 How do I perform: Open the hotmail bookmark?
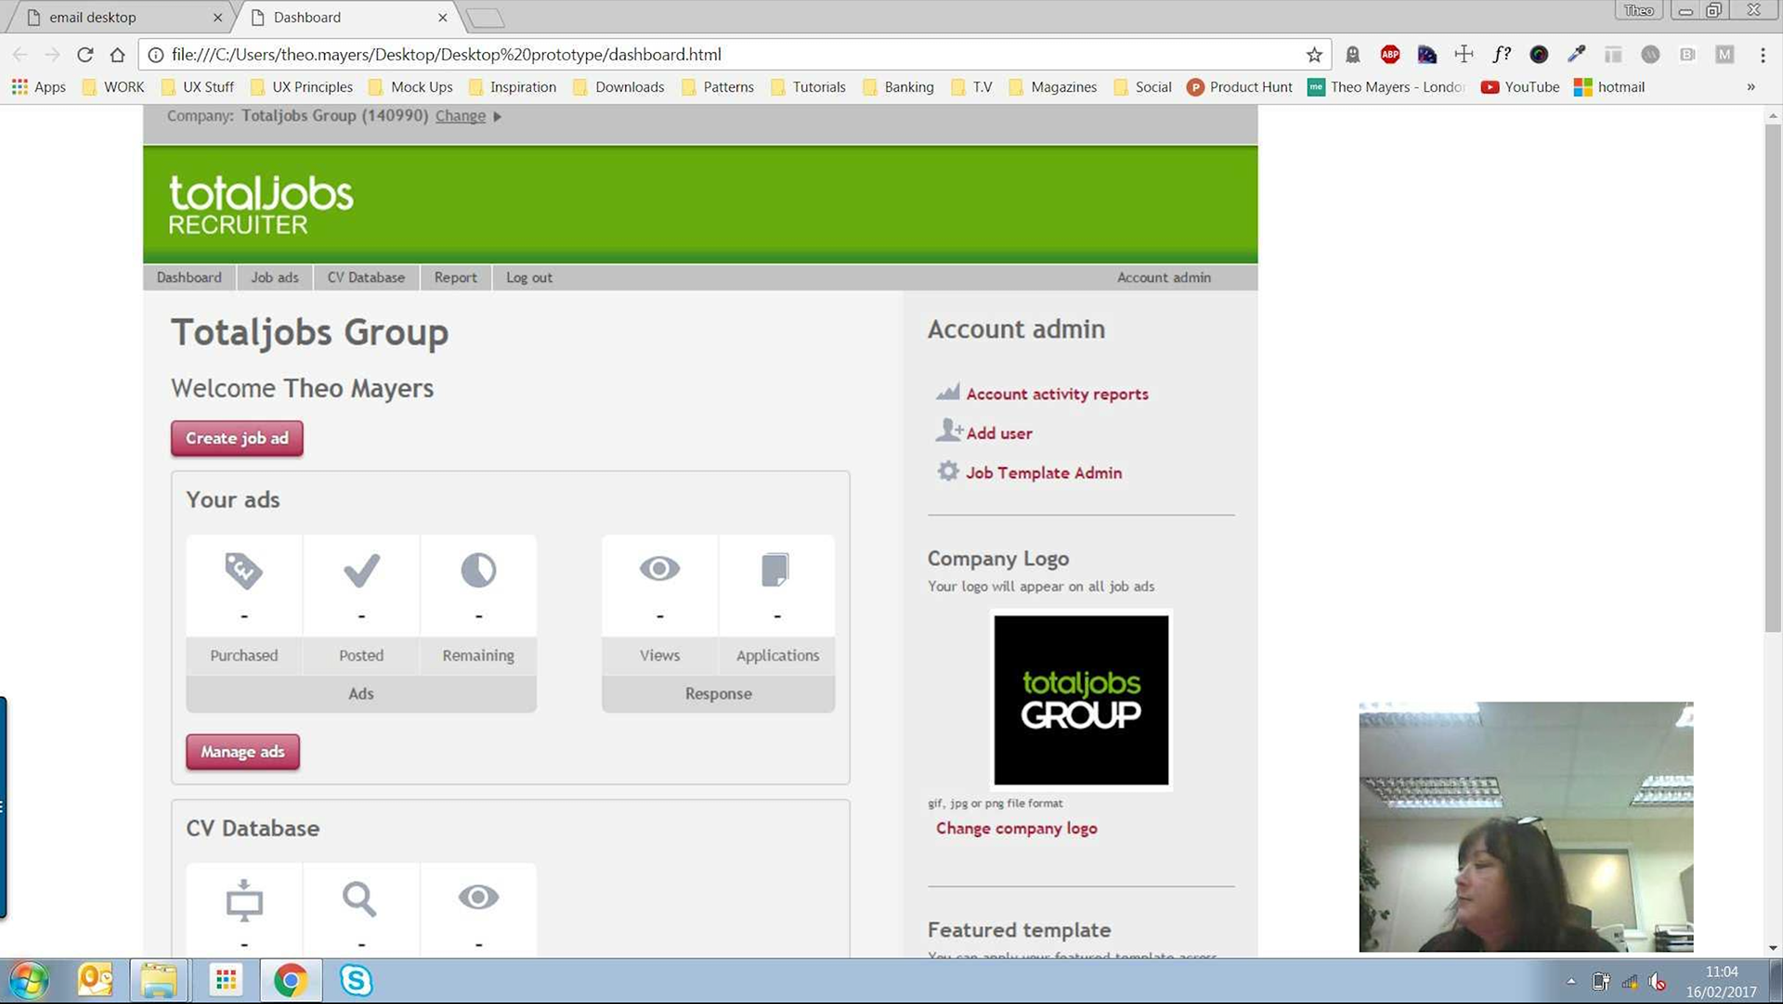pos(1609,87)
